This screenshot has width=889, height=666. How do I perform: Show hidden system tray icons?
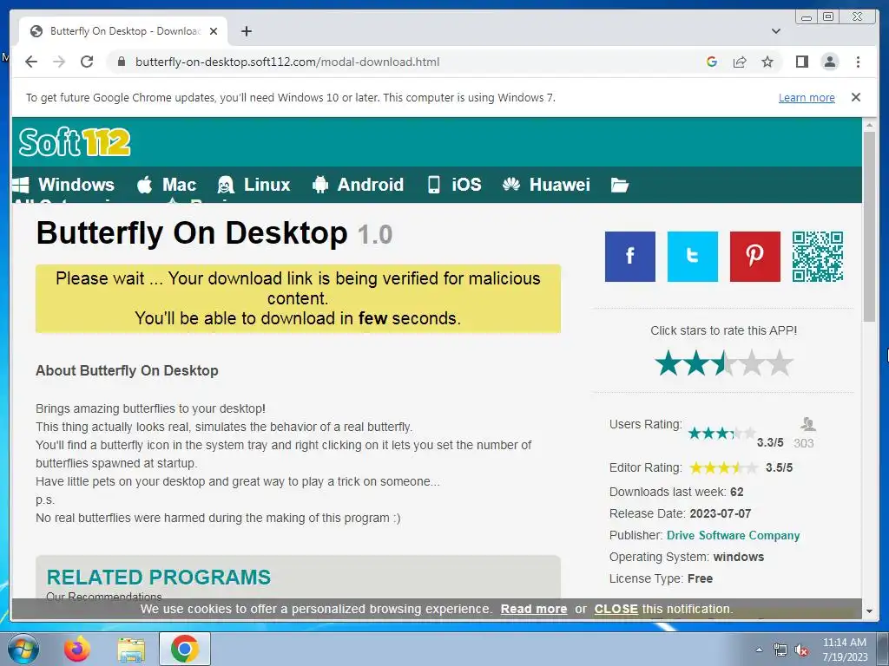(x=759, y=650)
